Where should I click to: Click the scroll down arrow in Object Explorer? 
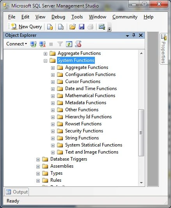tap(141, 183)
